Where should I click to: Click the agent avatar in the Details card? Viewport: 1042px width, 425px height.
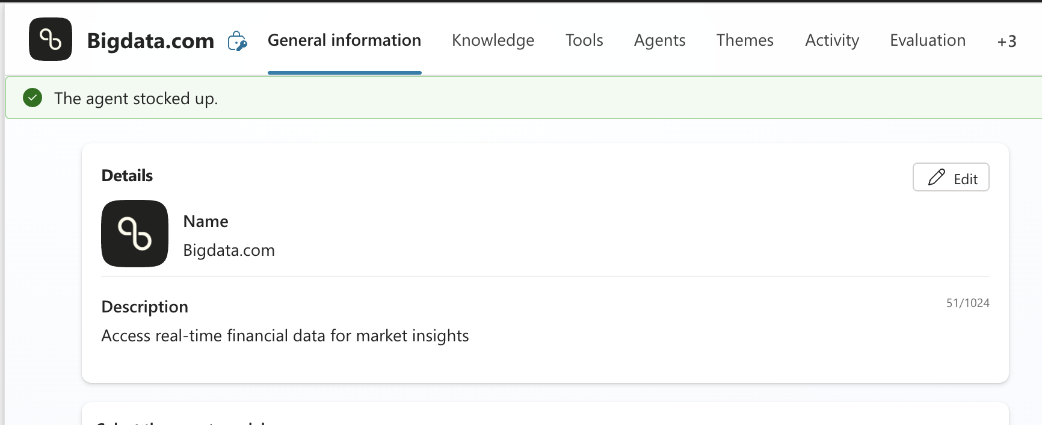point(134,234)
